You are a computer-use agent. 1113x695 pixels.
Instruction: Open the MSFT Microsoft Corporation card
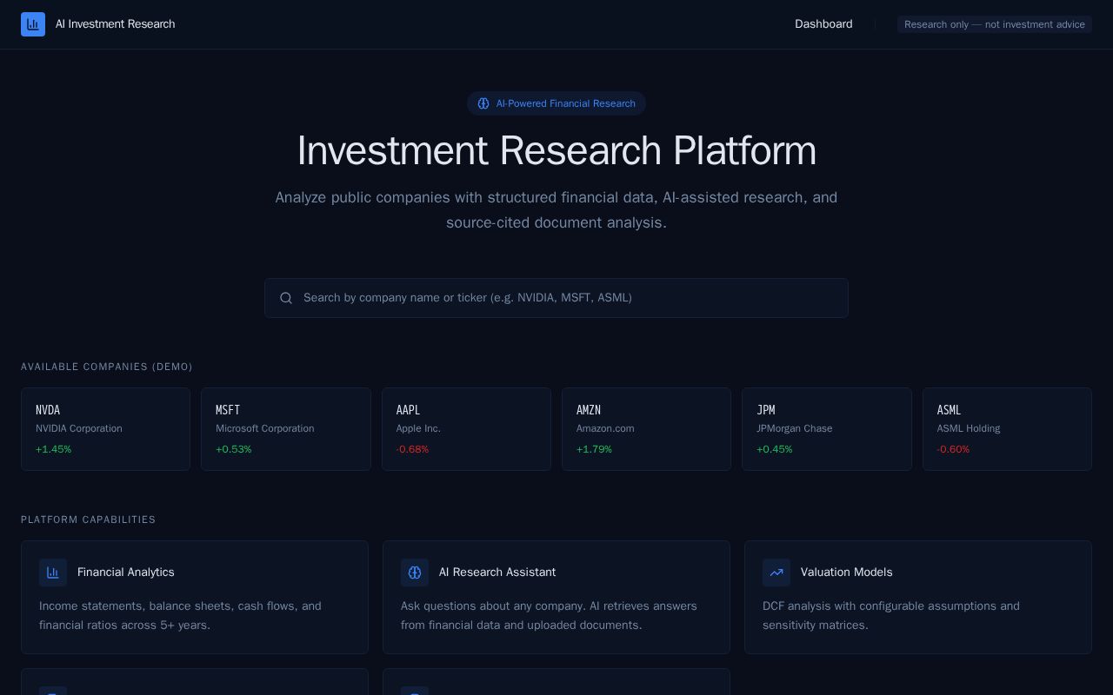tap(286, 429)
